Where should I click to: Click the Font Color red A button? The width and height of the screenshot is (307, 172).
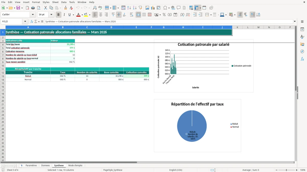(x=78, y=15)
